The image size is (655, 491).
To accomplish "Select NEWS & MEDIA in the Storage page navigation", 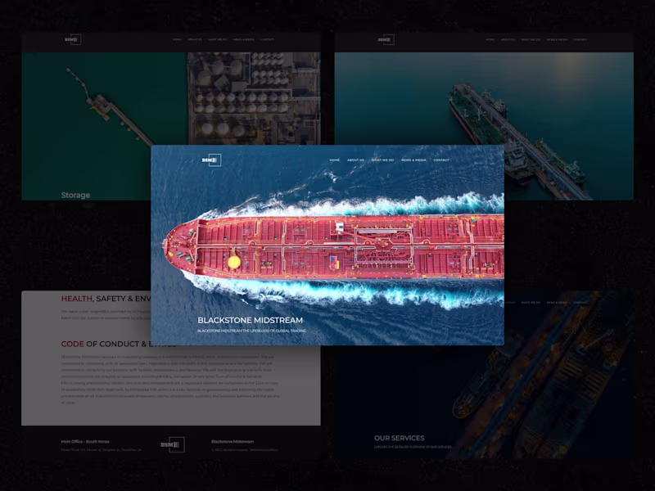I will pos(243,39).
